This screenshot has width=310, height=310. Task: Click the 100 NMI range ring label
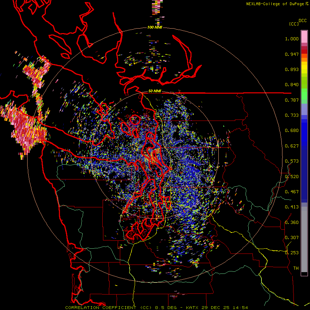tap(155, 27)
